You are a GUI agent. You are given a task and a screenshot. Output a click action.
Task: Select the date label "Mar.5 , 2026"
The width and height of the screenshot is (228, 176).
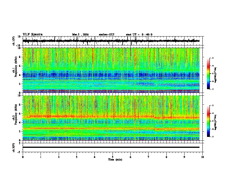click(x=80, y=35)
